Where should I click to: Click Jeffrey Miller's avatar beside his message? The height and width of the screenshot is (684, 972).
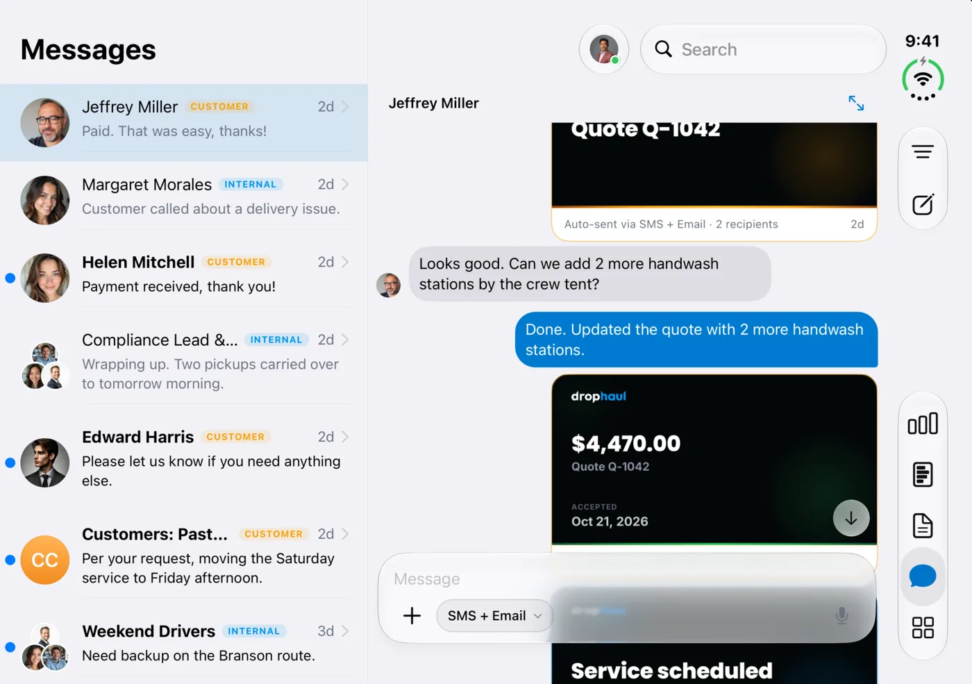click(389, 285)
